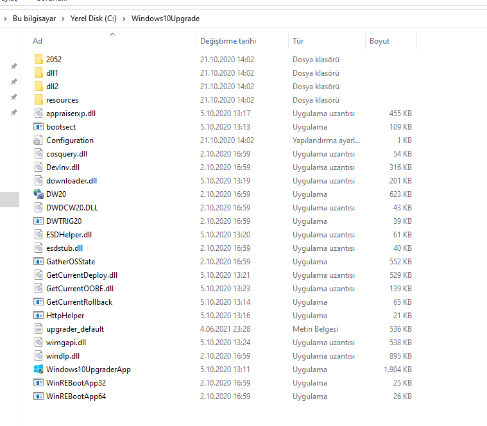
Task: Click the esdstub.dll file icon
Action: [38, 248]
